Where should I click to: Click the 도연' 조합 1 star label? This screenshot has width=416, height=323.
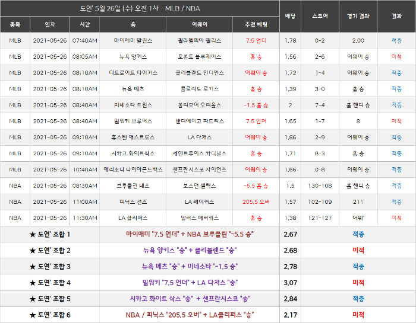49,234
